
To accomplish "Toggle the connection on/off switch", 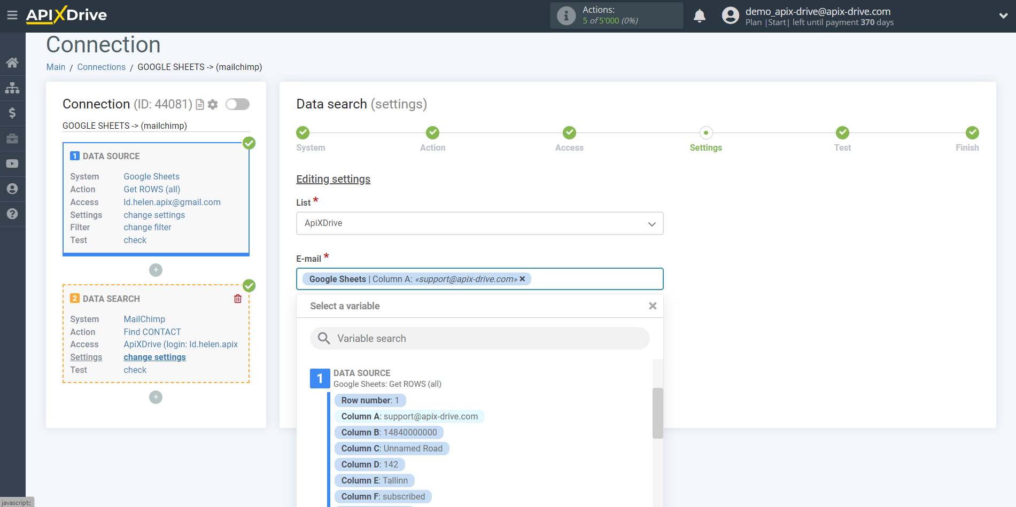I will point(237,104).
